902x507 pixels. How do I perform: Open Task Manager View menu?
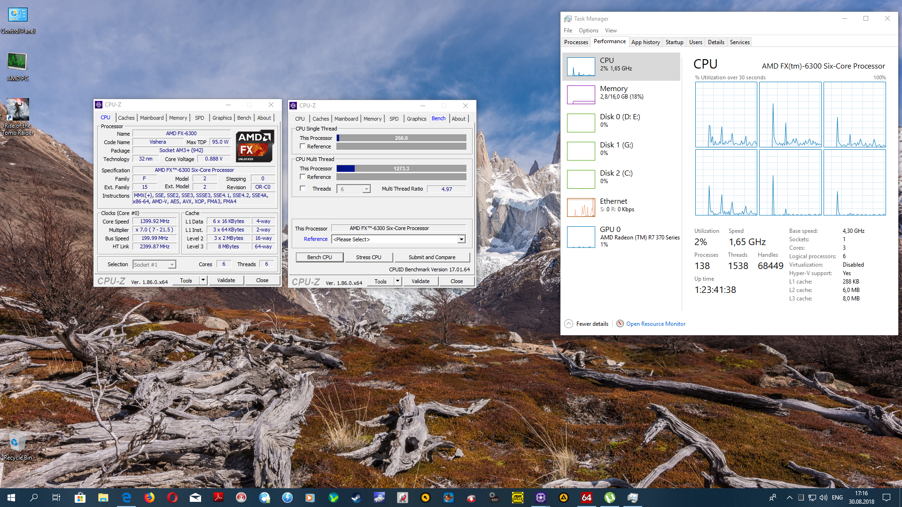[x=611, y=31]
